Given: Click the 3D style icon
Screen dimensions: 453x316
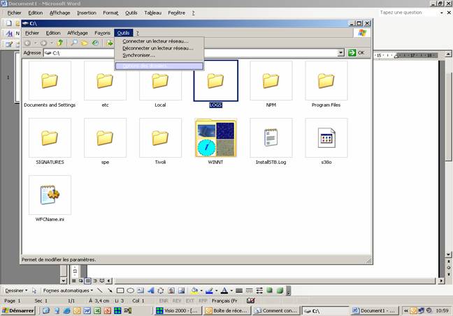Looking at the screenshot, I should [x=280, y=290].
